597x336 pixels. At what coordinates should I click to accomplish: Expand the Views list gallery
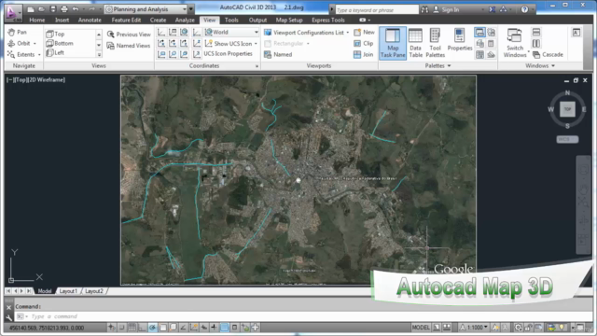click(x=99, y=55)
